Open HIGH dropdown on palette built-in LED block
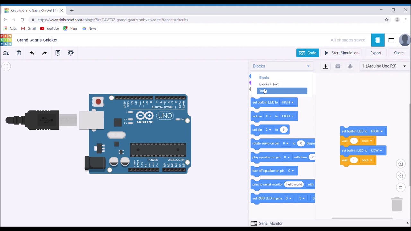 click(287, 102)
